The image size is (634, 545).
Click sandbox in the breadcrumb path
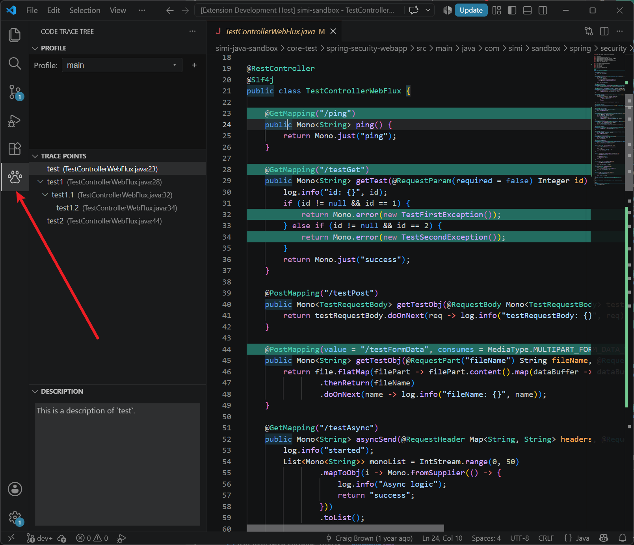point(546,48)
